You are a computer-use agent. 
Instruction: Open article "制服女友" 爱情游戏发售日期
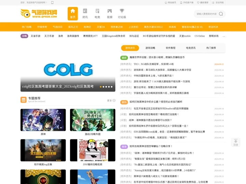(160, 159)
